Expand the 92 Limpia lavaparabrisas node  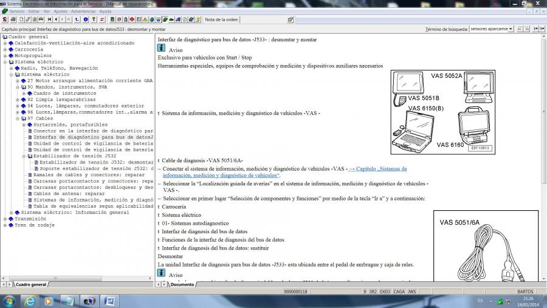tap(18, 100)
